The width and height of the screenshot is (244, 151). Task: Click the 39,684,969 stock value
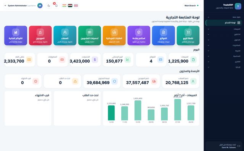(x=98, y=83)
